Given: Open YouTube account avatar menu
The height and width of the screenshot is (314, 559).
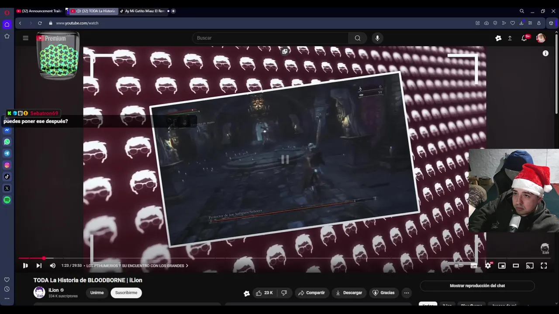Looking at the screenshot, I should click(541, 38).
